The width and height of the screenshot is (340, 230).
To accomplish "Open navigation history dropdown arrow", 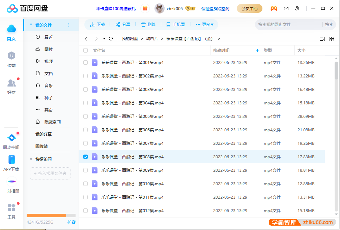I will [x=104, y=39].
